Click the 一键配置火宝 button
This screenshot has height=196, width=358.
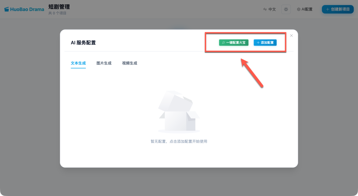pyautogui.click(x=233, y=43)
